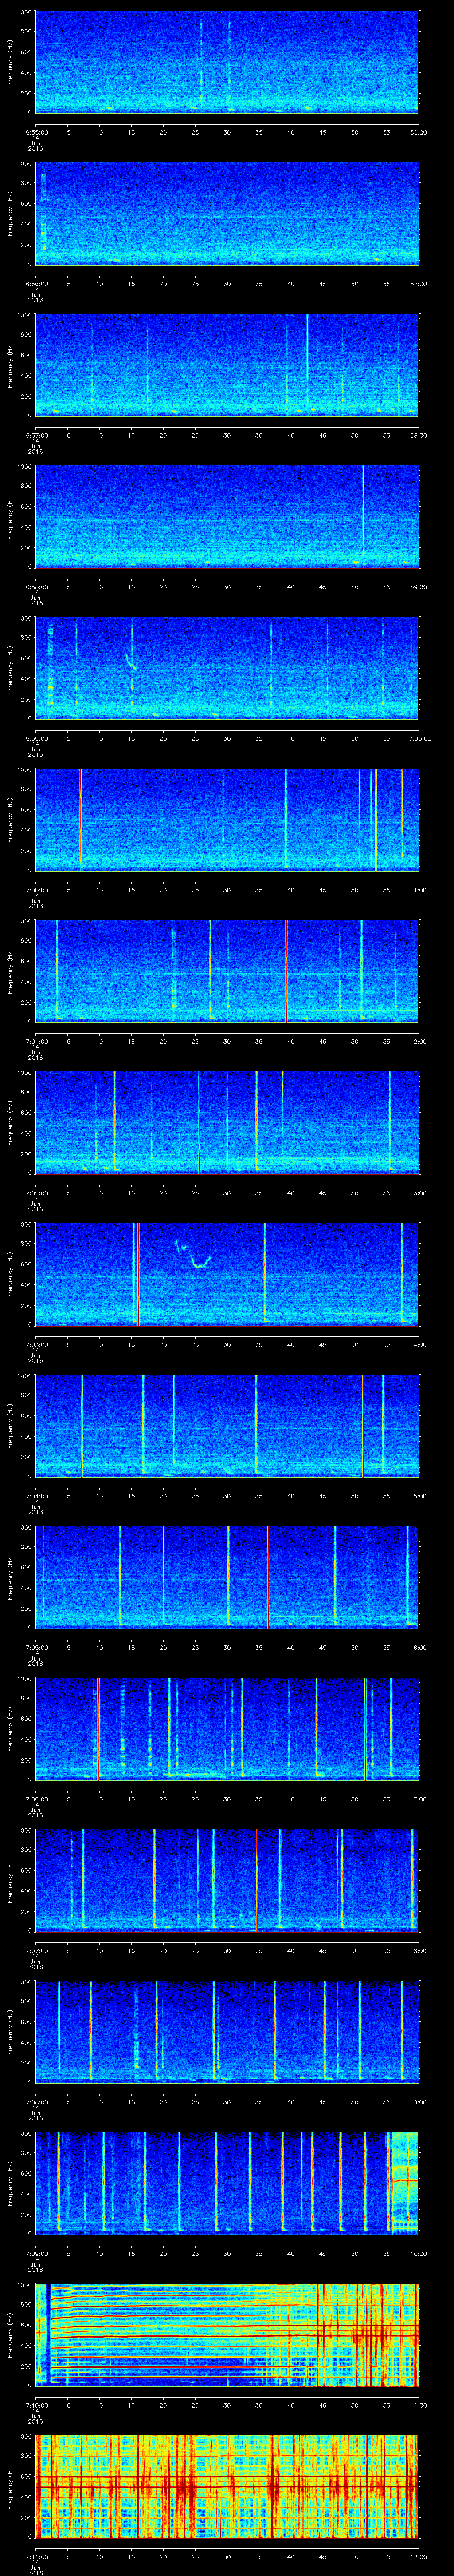Select the spectrogram panel starting at 6:59:00

pos(227,668)
